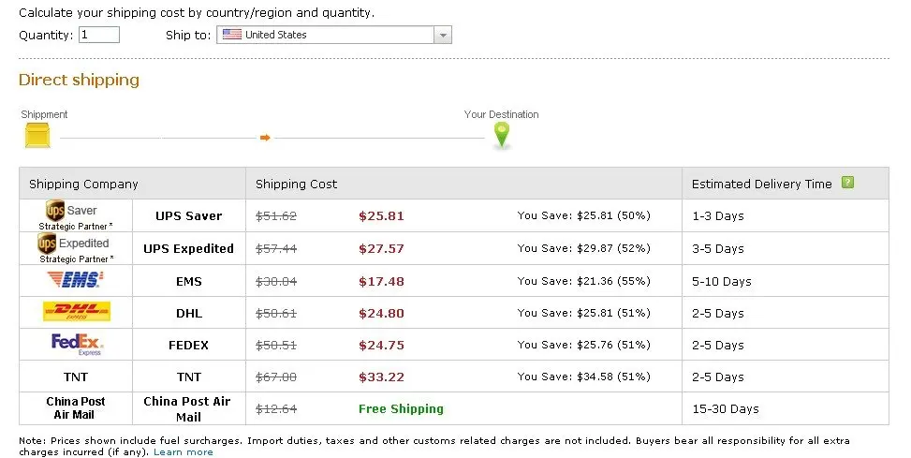Click the green help icon beside Estimated Delivery Time
911x458 pixels.
[847, 183]
